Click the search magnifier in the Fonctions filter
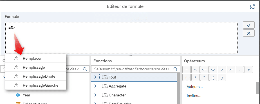 click(x=175, y=69)
